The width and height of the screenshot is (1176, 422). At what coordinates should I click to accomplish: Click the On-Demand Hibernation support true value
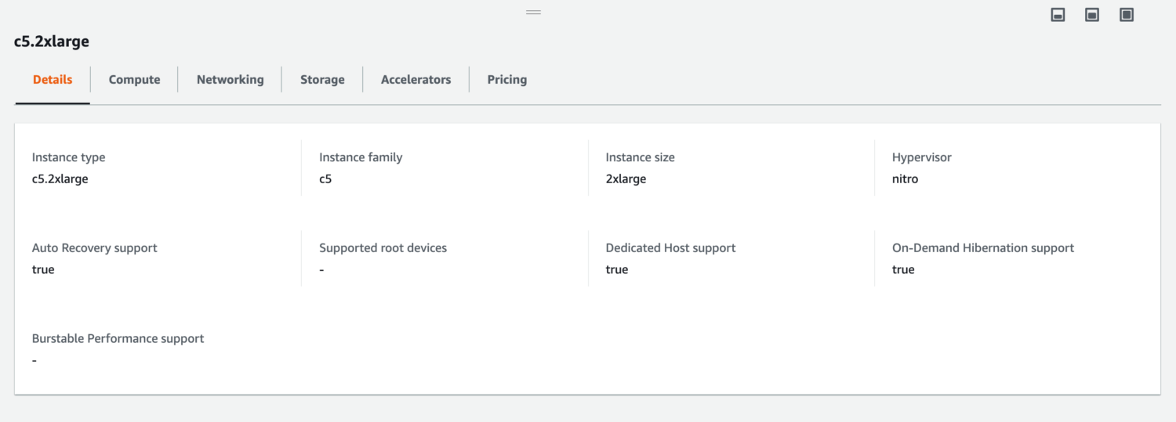(903, 270)
